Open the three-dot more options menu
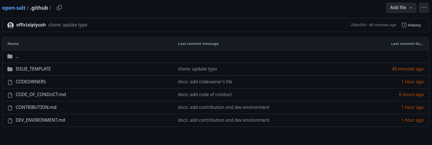 coord(424,8)
